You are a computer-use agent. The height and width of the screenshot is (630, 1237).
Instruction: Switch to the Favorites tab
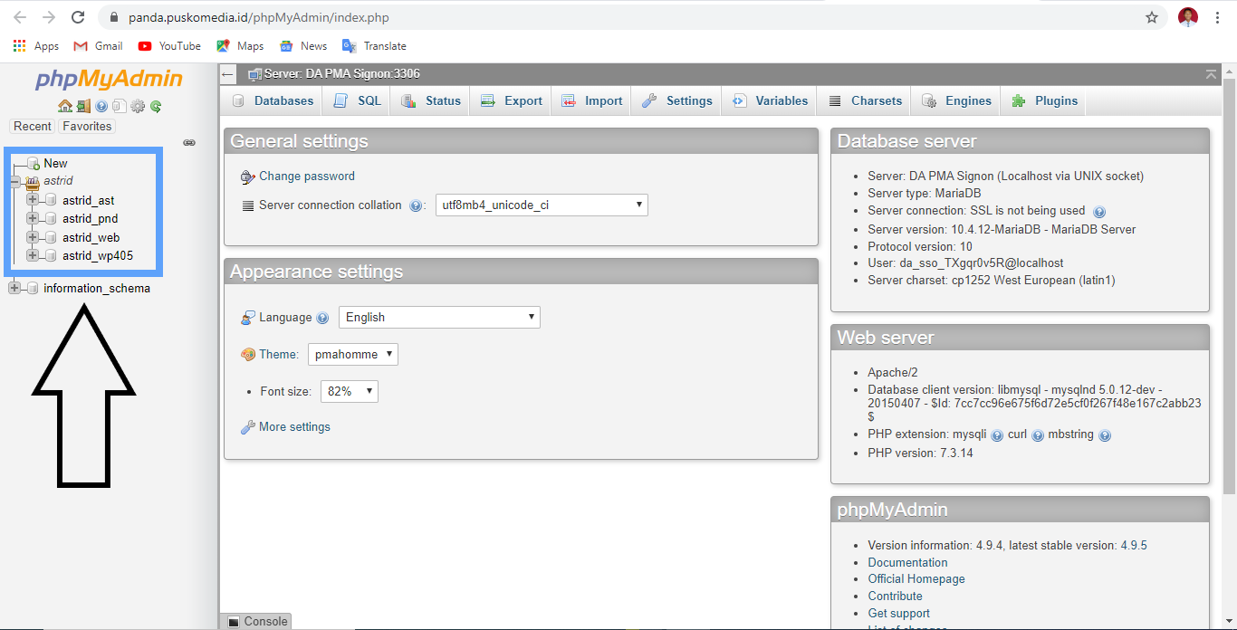(x=86, y=126)
